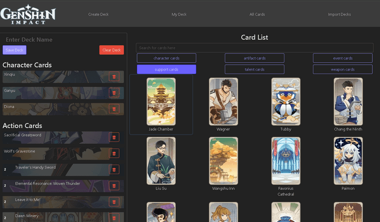Select the Leave it to Me! row
The height and width of the screenshot is (222, 380).
tap(63, 202)
